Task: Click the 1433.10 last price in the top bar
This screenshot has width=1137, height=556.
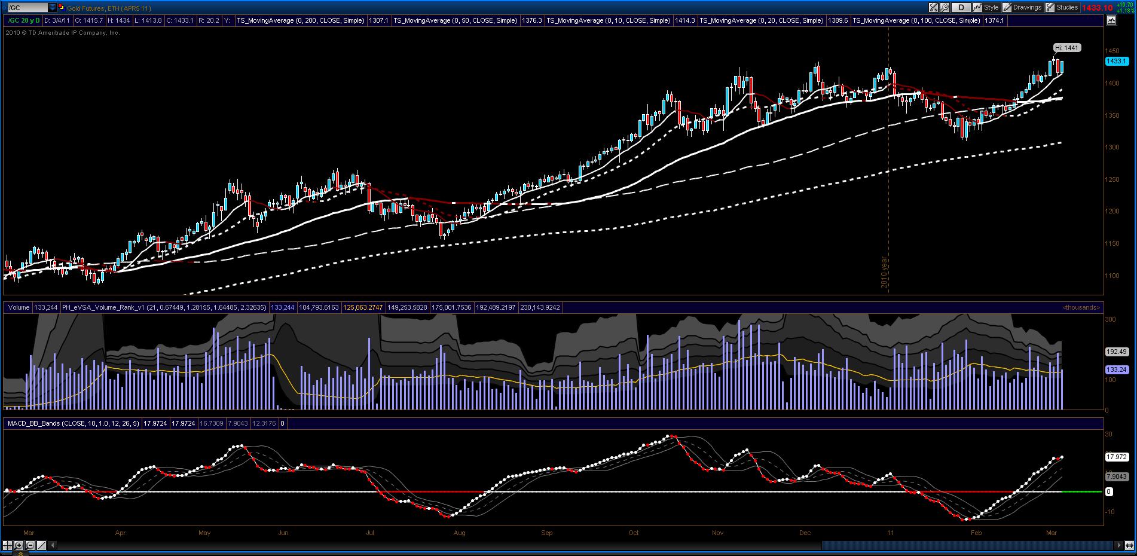Action: tap(1098, 8)
